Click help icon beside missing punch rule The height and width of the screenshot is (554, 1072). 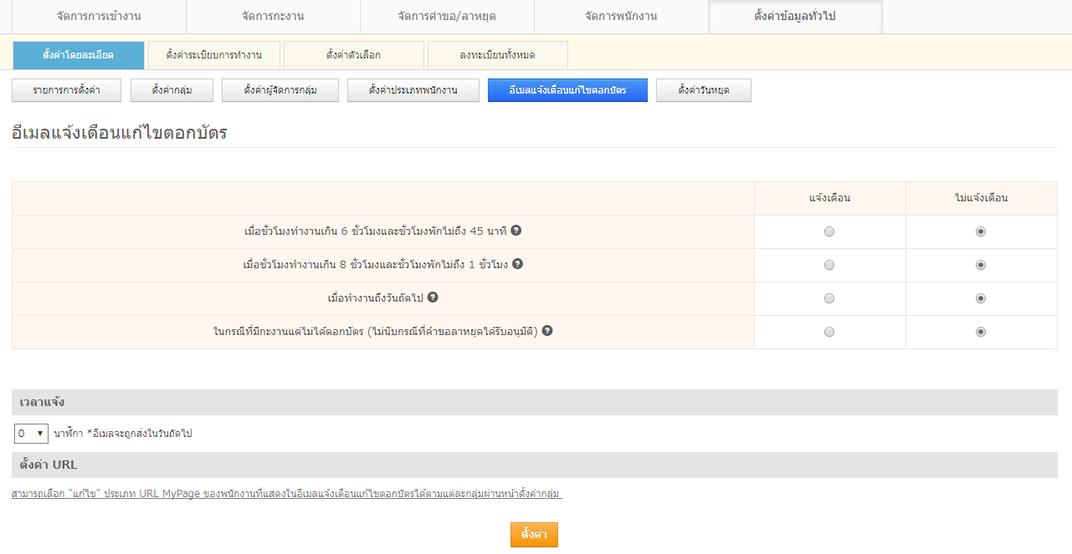point(547,331)
